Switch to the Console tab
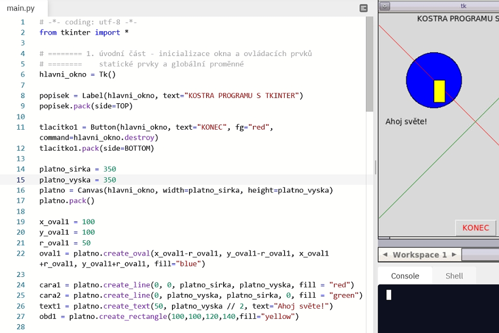This screenshot has width=499, height=333. 405,276
